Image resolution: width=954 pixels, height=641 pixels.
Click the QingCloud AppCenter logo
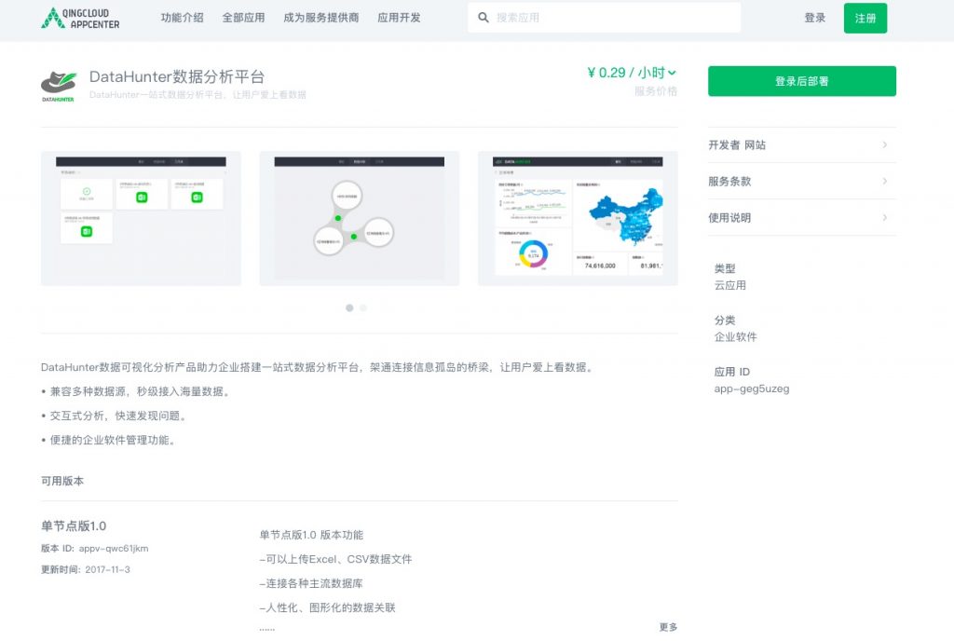tap(80, 18)
